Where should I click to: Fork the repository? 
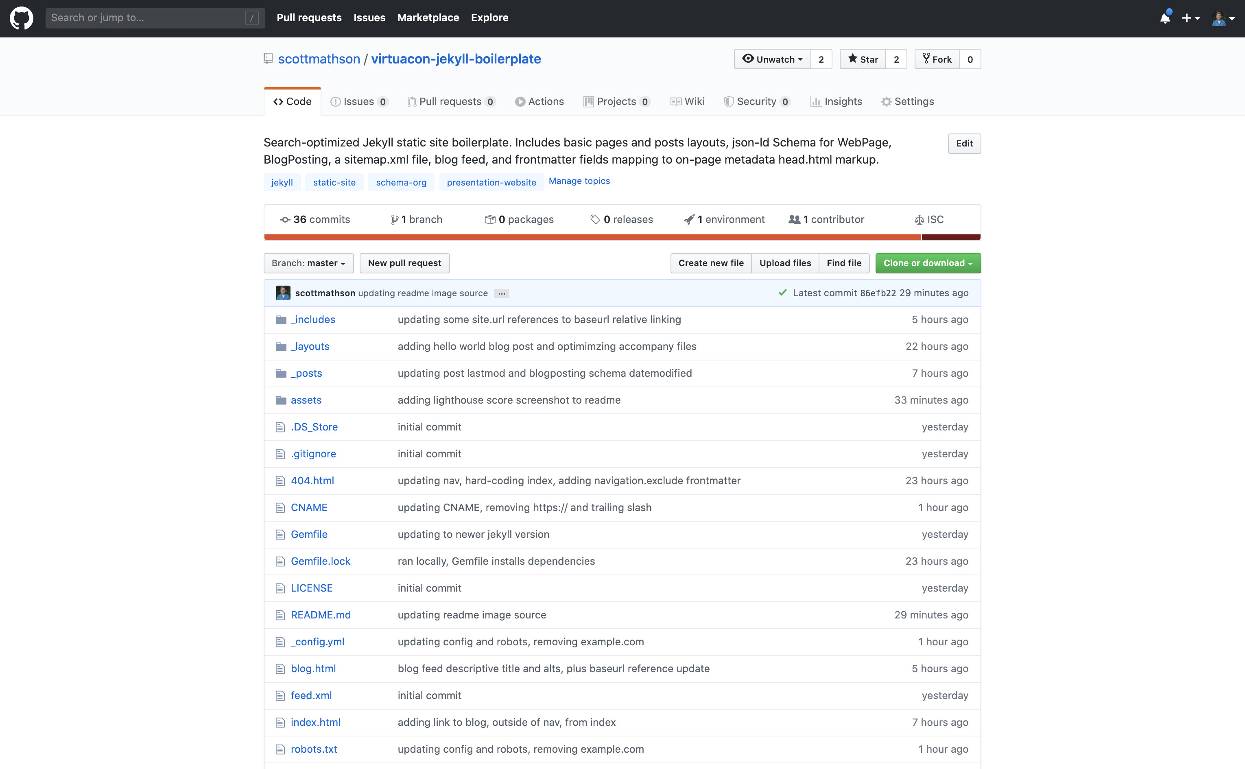[x=937, y=59]
